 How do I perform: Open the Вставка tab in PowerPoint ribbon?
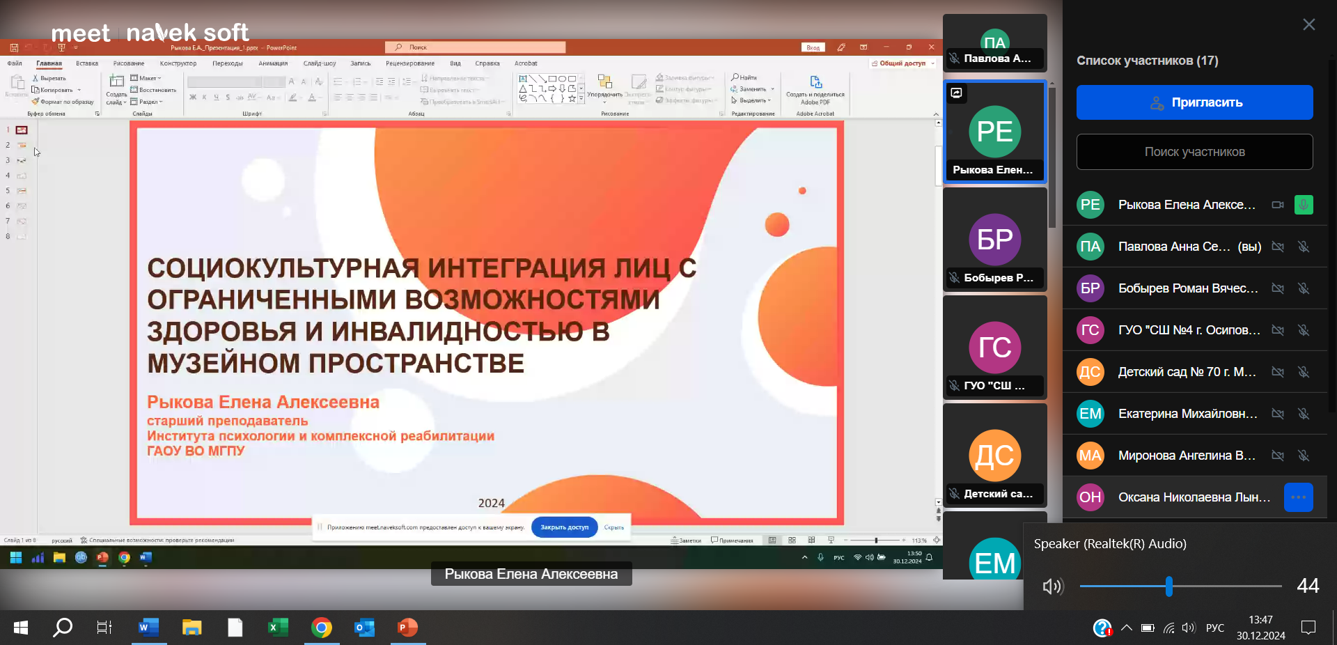(x=87, y=63)
